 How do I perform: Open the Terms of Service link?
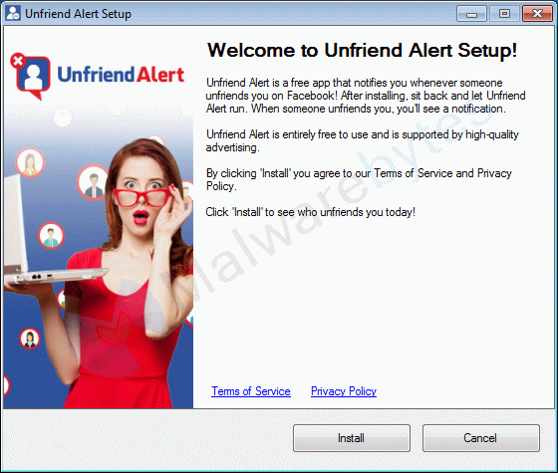(251, 391)
